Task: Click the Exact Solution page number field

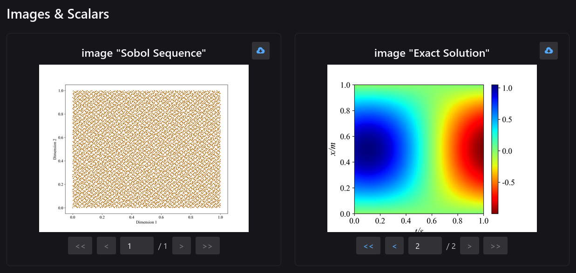Action: pos(425,246)
